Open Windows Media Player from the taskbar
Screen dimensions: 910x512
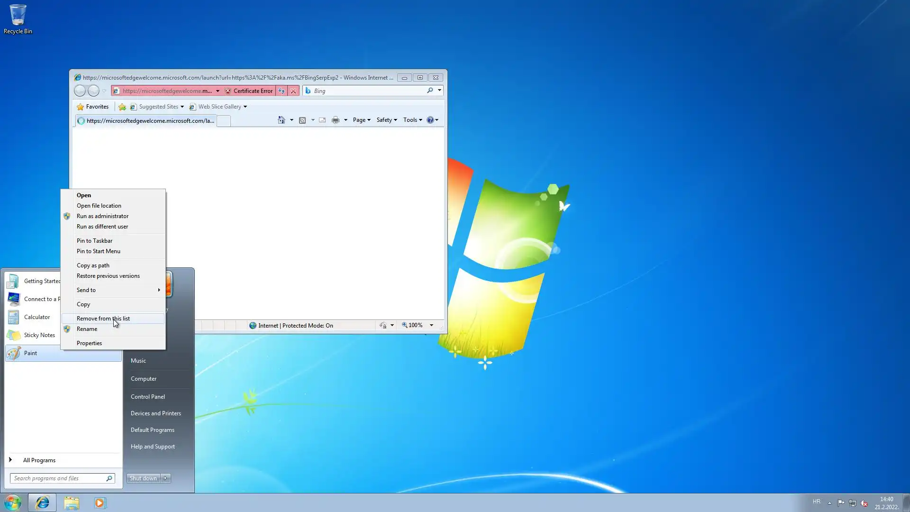pos(100,503)
